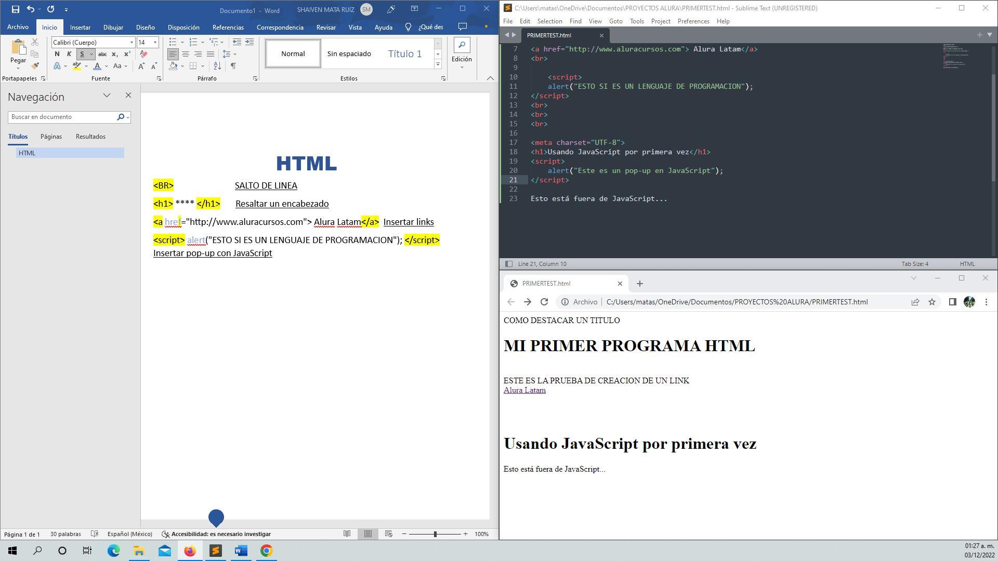
Task: Open the Selection menu in Sublime Text
Action: pos(549,21)
